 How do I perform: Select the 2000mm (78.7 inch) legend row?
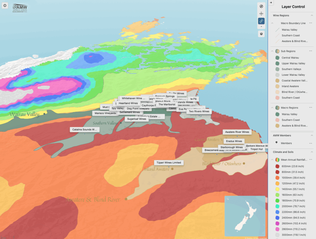click(293, 206)
